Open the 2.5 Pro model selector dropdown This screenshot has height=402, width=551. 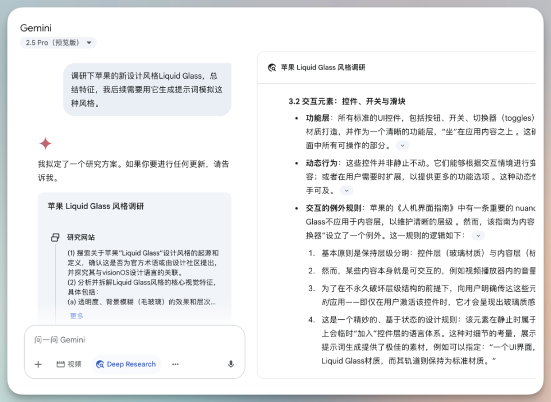59,42
